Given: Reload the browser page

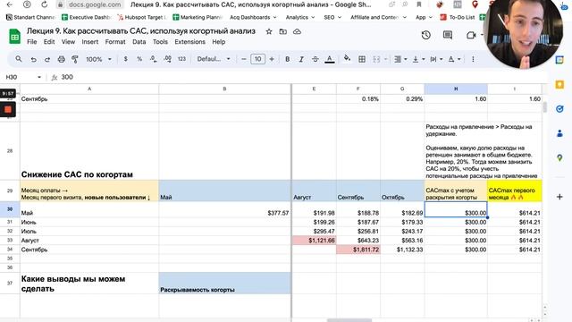Looking at the screenshot, I should click(44, 4).
